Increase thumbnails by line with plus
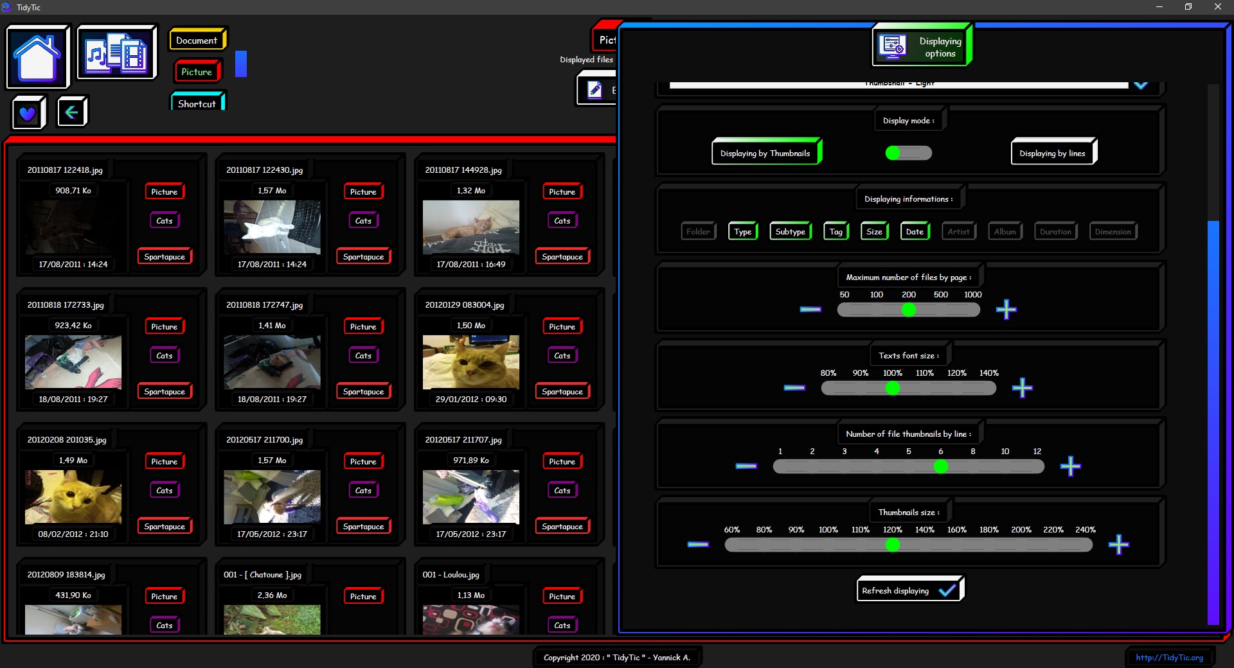 click(x=1070, y=466)
